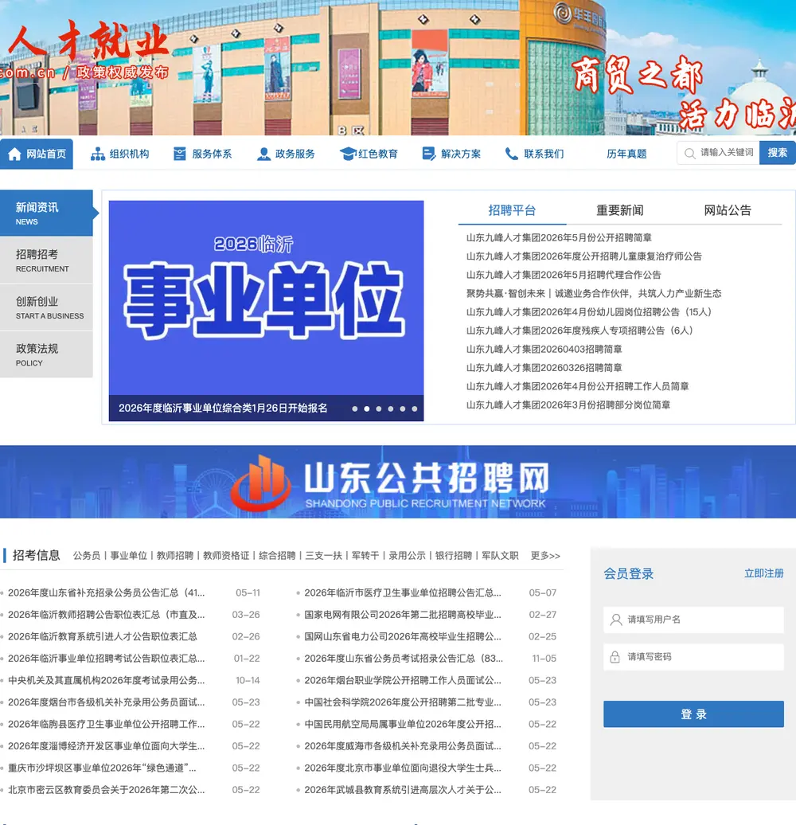This screenshot has width=796, height=825.
Task: Select the 招聘平台 tab
Action: tap(512, 210)
